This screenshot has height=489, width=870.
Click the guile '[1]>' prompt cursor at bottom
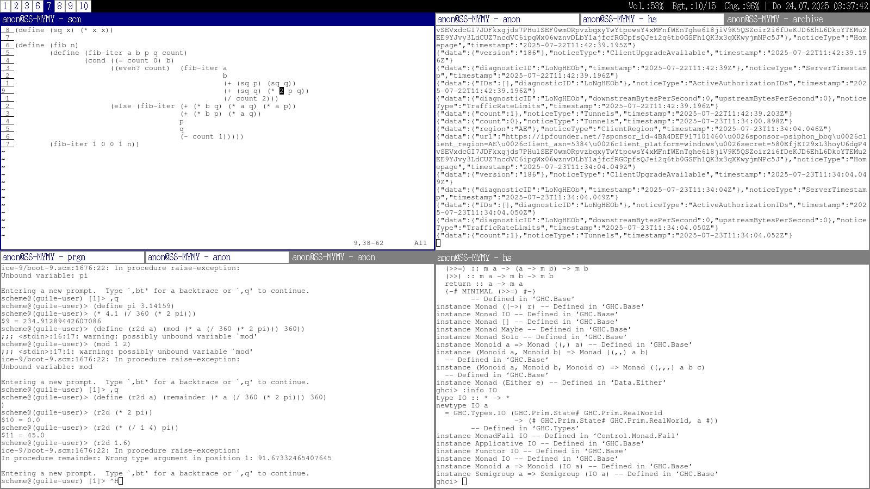click(x=121, y=481)
